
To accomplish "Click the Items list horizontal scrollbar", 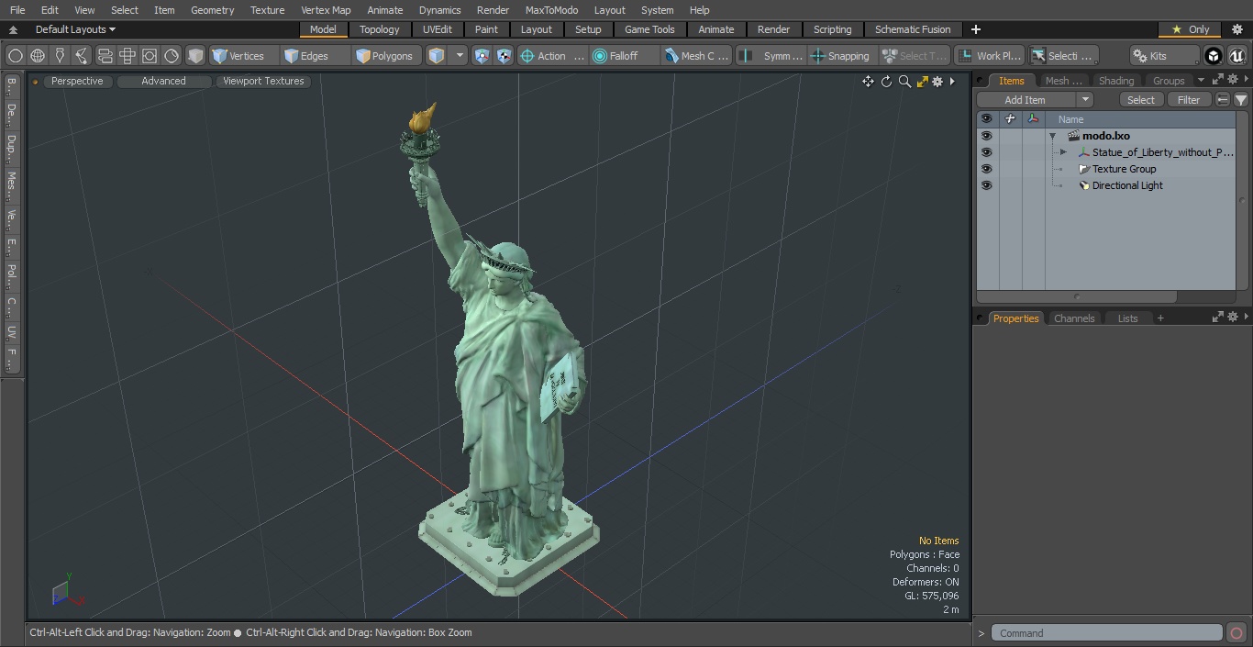I will pos(1077,296).
